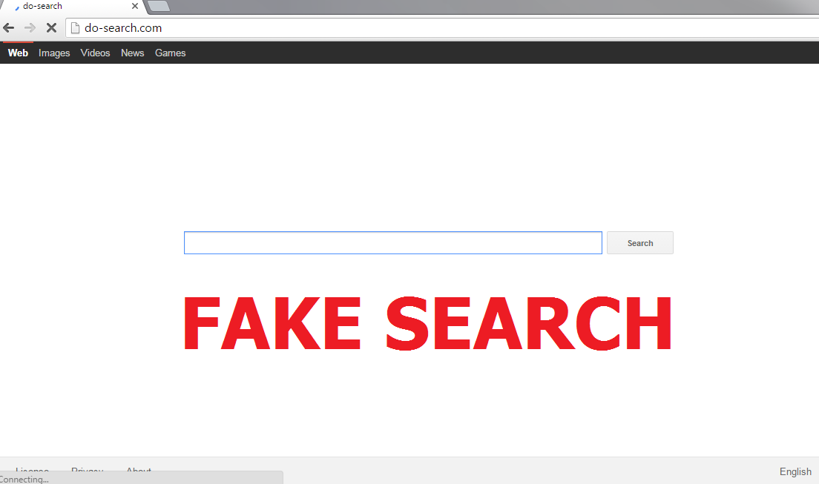The height and width of the screenshot is (484, 819).
Task: Open the Privacy footer link
Action: click(88, 468)
